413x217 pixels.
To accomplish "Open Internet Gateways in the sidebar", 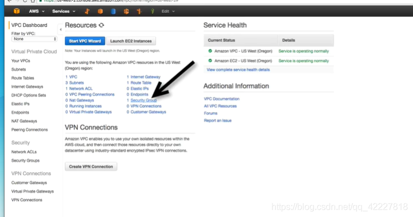I will click(27, 86).
